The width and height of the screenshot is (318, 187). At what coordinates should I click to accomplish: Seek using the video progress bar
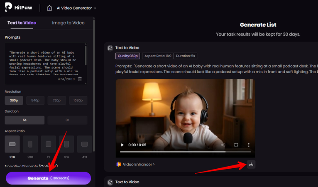[x=186, y=152]
